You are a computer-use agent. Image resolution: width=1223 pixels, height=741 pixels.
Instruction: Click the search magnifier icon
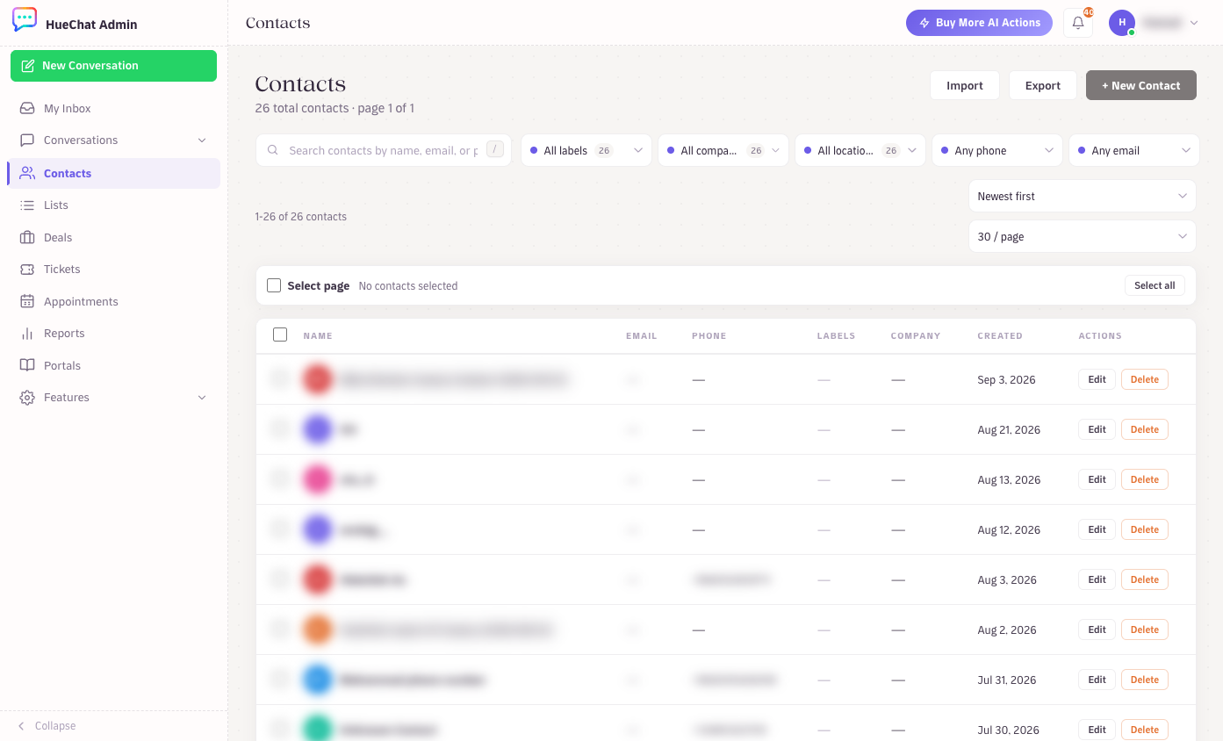click(x=273, y=150)
